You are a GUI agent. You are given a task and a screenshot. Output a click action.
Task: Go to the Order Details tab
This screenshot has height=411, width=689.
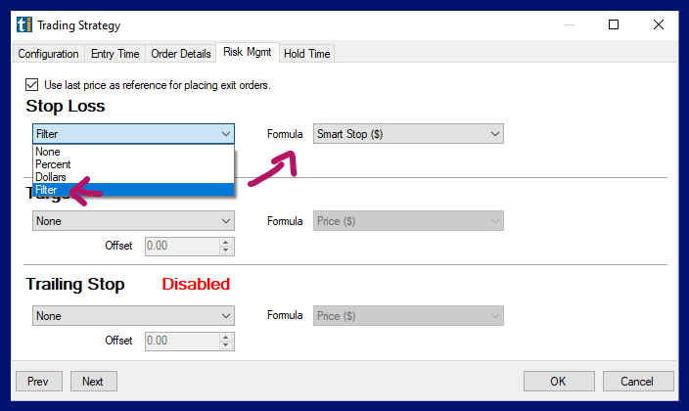point(180,54)
